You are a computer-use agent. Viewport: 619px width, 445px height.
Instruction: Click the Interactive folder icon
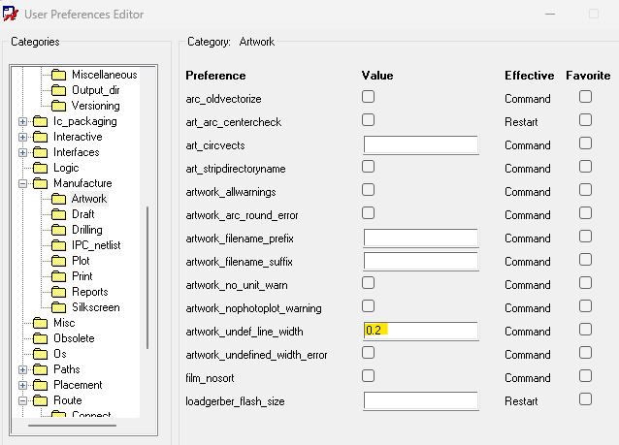click(41, 137)
